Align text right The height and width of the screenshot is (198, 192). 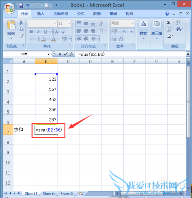click(x=93, y=31)
